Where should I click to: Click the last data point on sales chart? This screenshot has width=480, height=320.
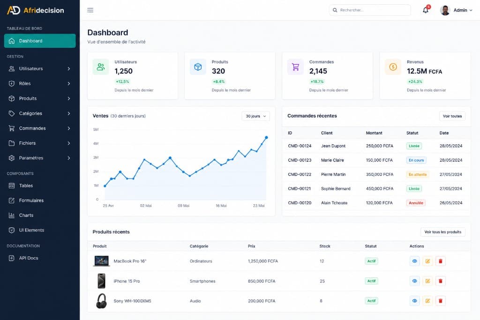266,137
